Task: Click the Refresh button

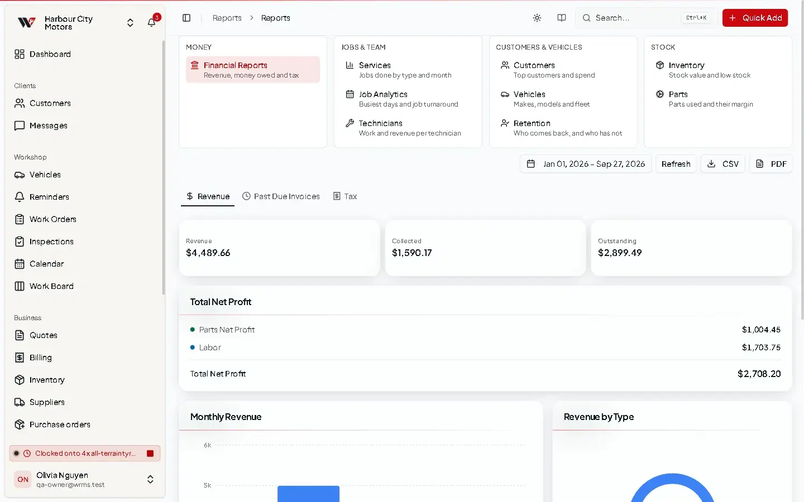Action: (676, 164)
